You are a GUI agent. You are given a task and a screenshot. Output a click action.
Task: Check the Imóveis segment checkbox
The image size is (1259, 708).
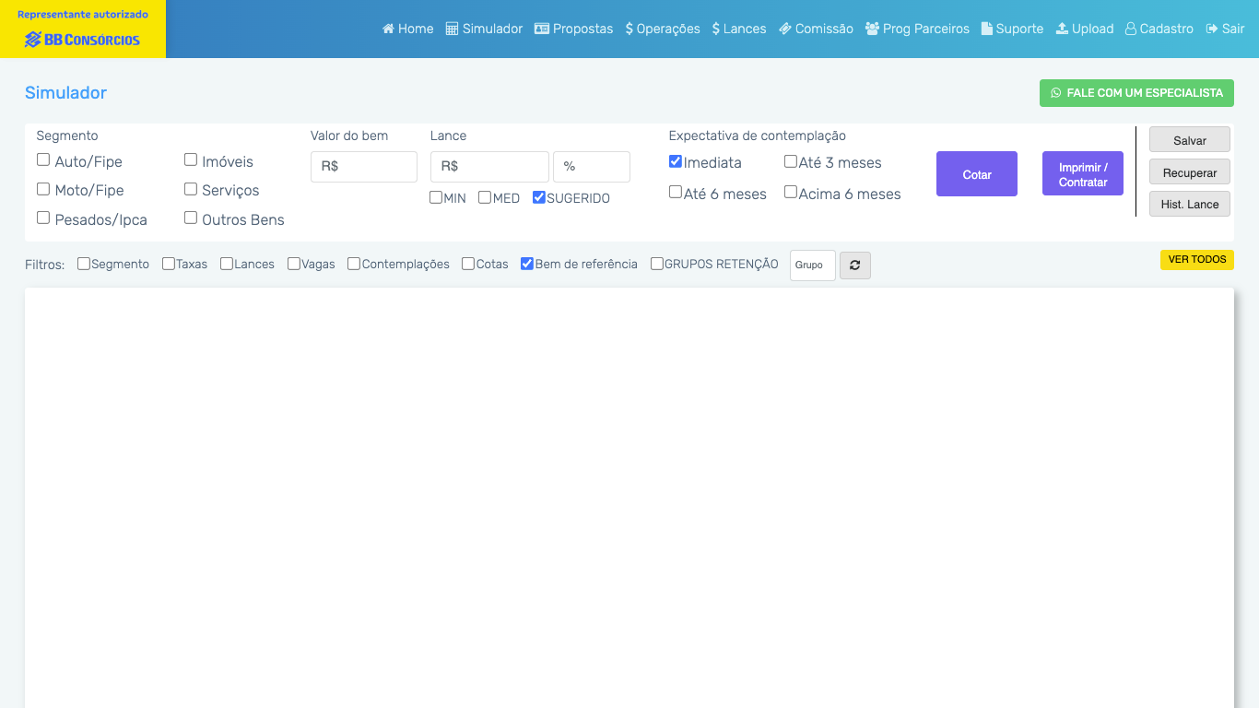191,160
